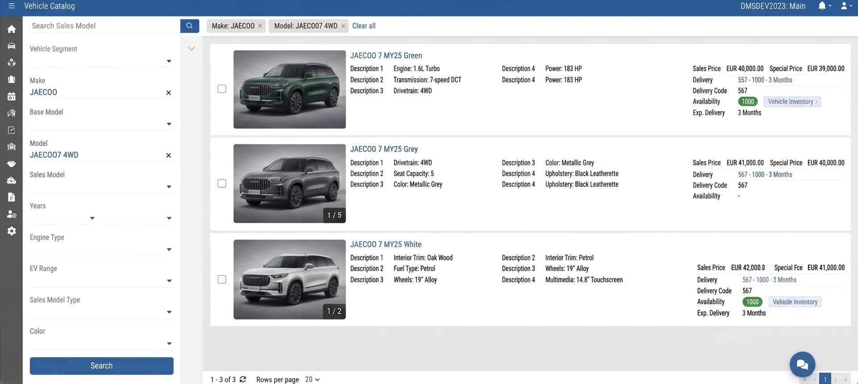The height and width of the screenshot is (384, 858).
Task: Expand the Engine Type dropdown
Action: coord(169,249)
